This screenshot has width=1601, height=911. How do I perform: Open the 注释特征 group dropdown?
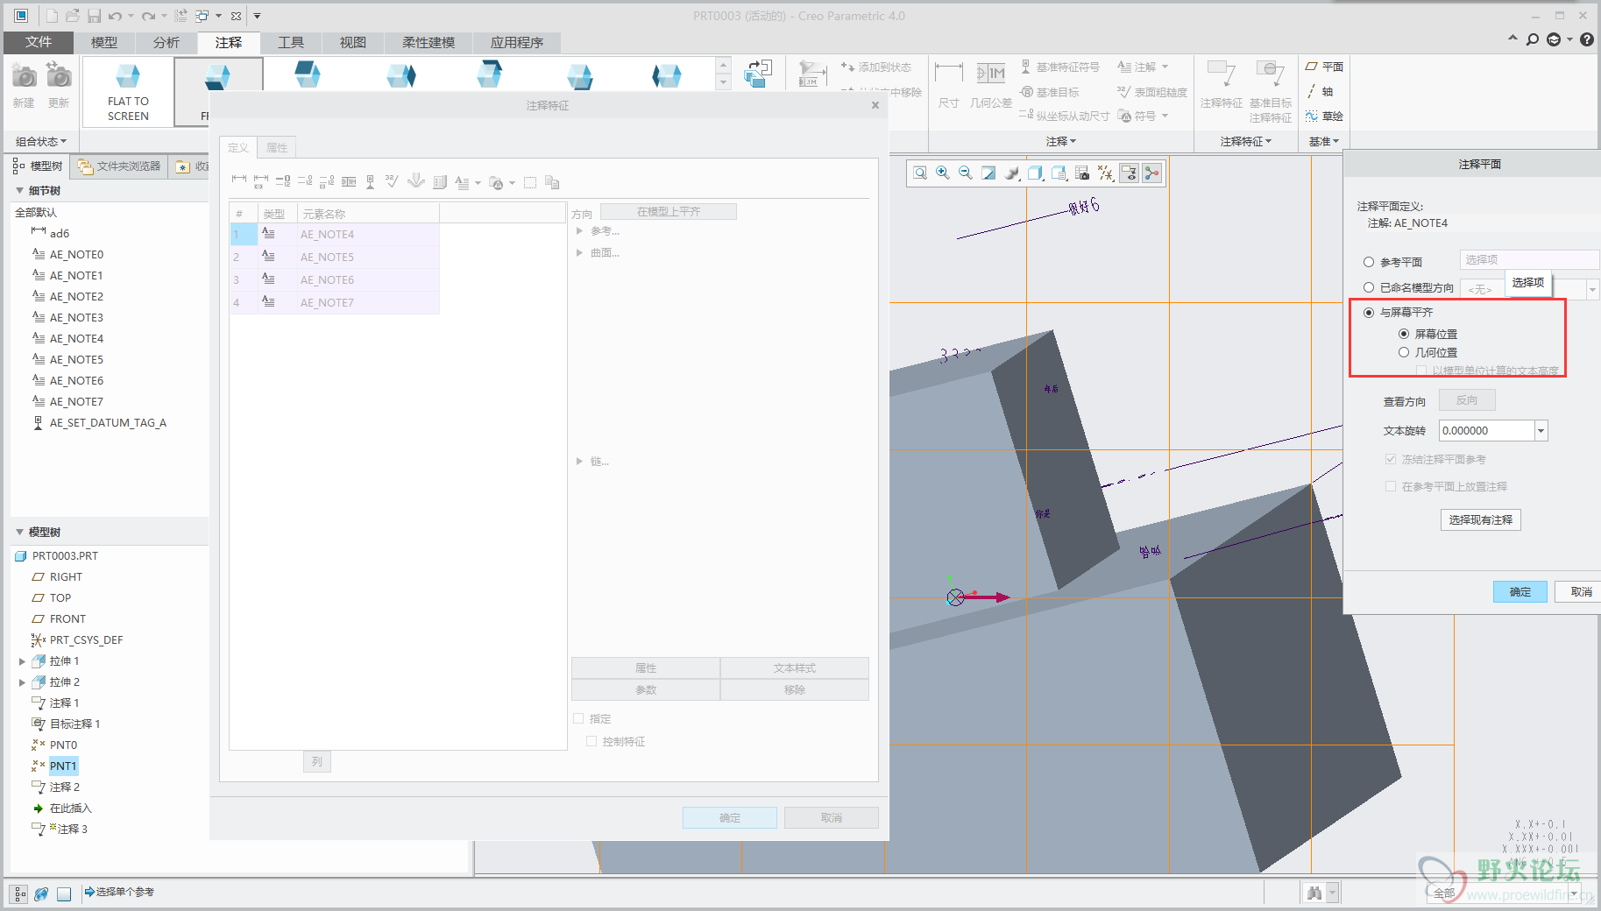coord(1245,141)
